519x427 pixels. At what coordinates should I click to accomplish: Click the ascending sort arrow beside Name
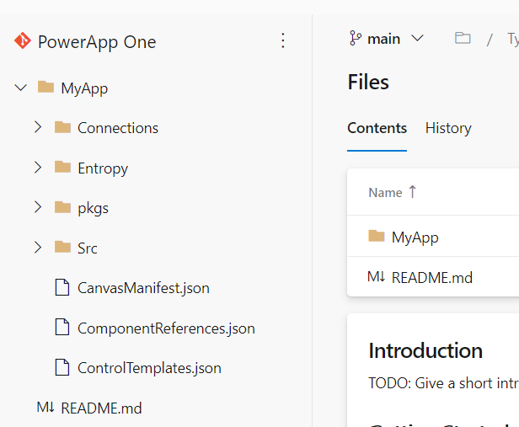tap(413, 192)
